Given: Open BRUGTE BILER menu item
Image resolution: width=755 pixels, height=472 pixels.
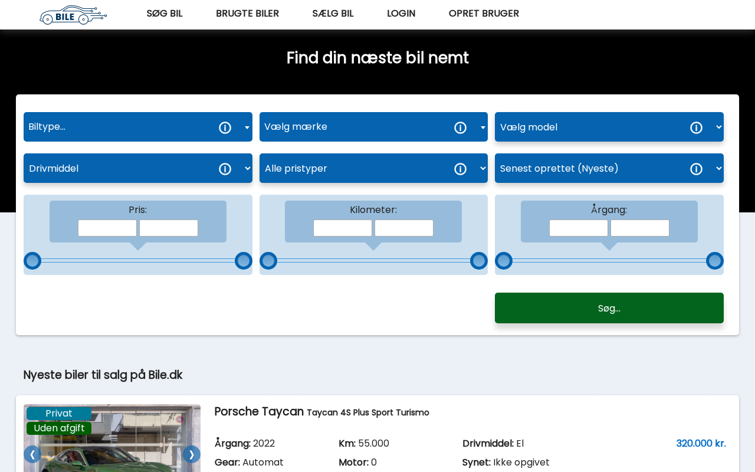Looking at the screenshot, I should pyautogui.click(x=247, y=14).
